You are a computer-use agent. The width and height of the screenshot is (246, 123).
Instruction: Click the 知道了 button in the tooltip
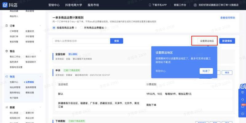click(206, 71)
